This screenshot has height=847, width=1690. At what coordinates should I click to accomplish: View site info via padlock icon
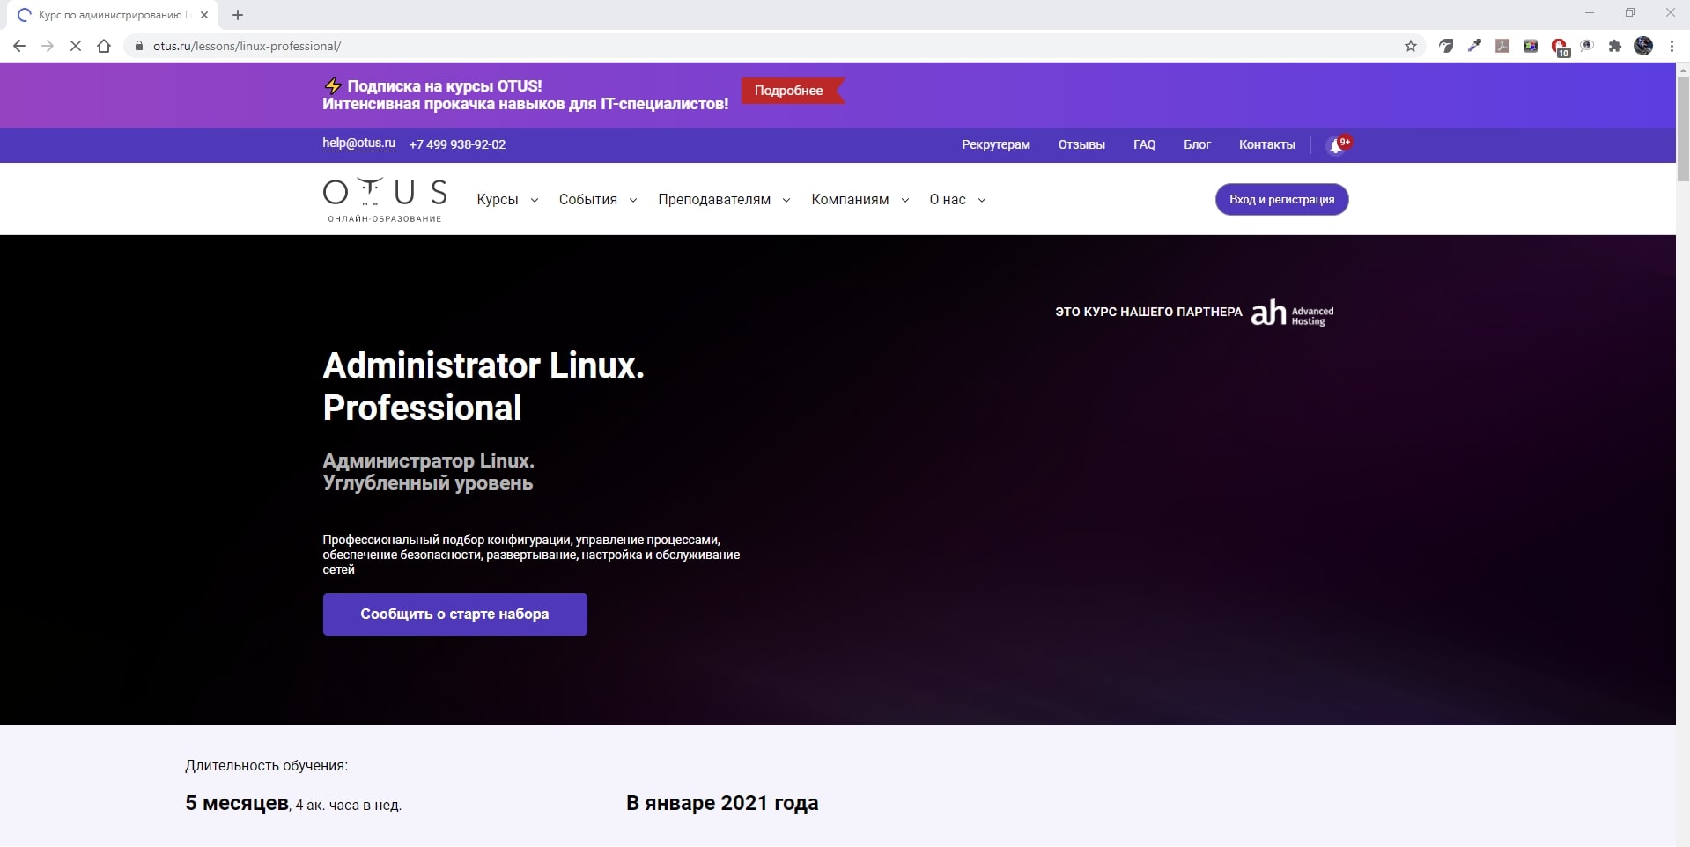coord(138,46)
